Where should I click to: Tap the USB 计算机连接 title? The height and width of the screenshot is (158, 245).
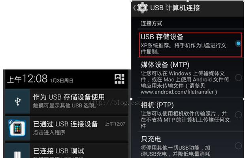pyautogui.click(x=175, y=8)
